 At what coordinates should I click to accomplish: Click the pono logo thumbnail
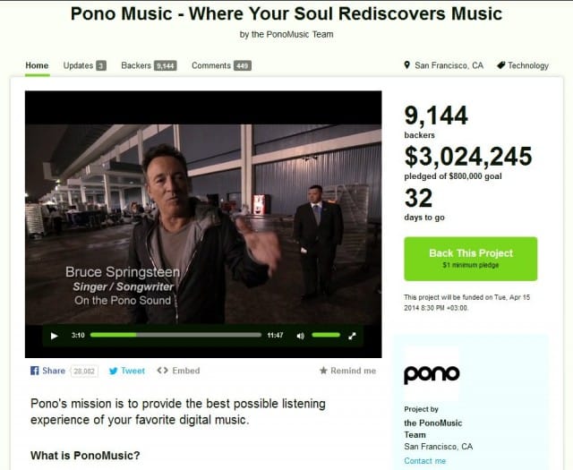click(432, 374)
